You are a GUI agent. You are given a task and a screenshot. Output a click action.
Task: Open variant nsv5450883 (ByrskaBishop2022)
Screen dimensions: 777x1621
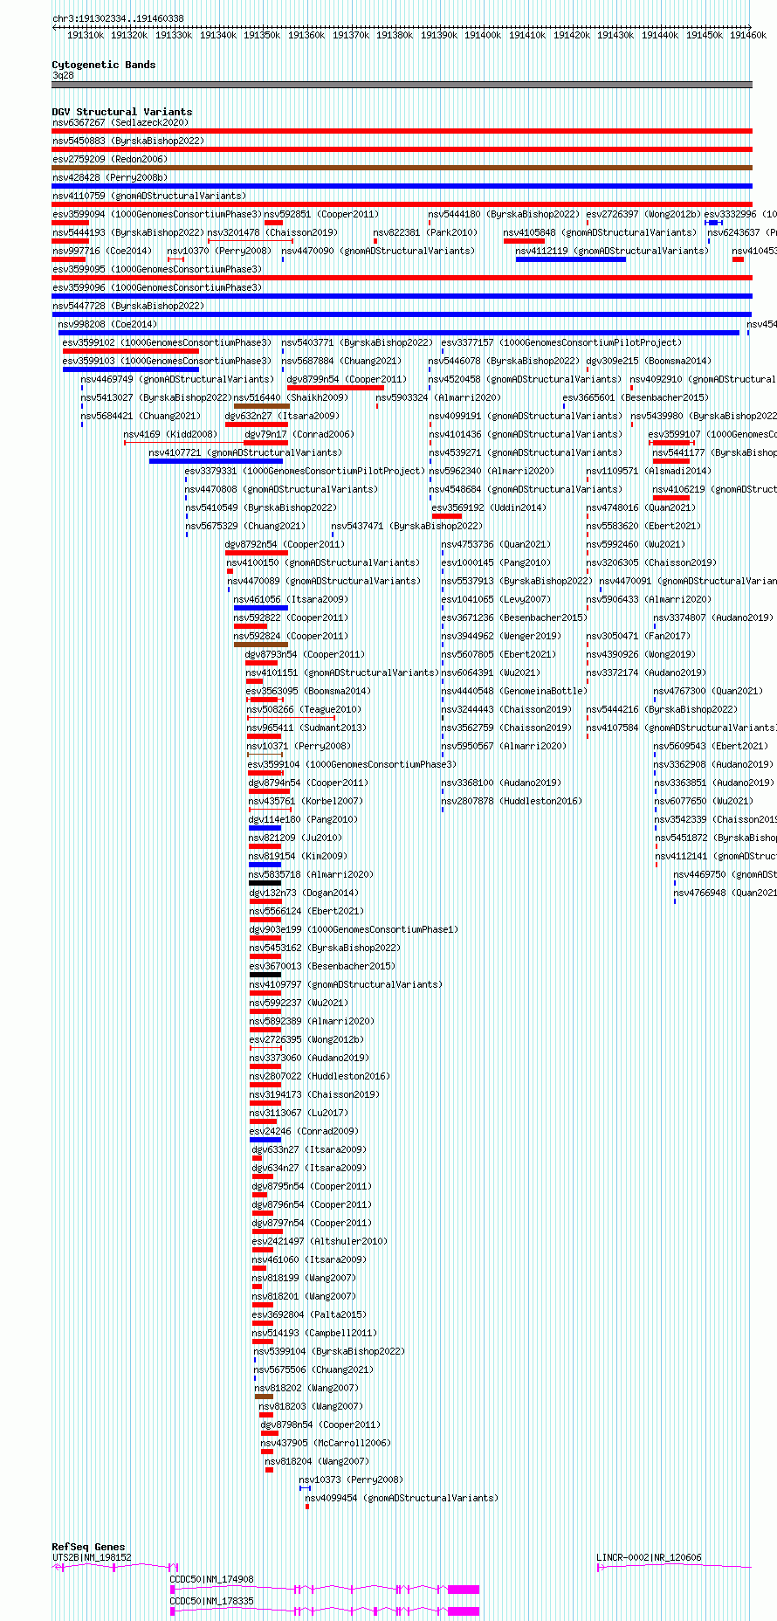tap(128, 141)
